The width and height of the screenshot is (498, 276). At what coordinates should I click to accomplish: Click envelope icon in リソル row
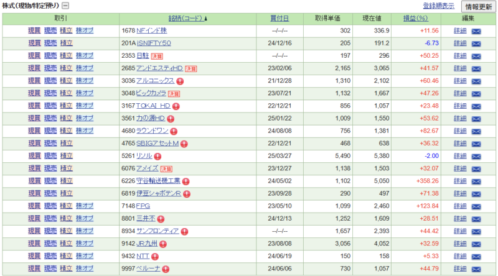click(x=476, y=157)
